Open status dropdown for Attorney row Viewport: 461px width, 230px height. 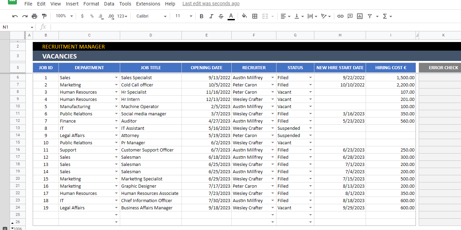coord(311,136)
